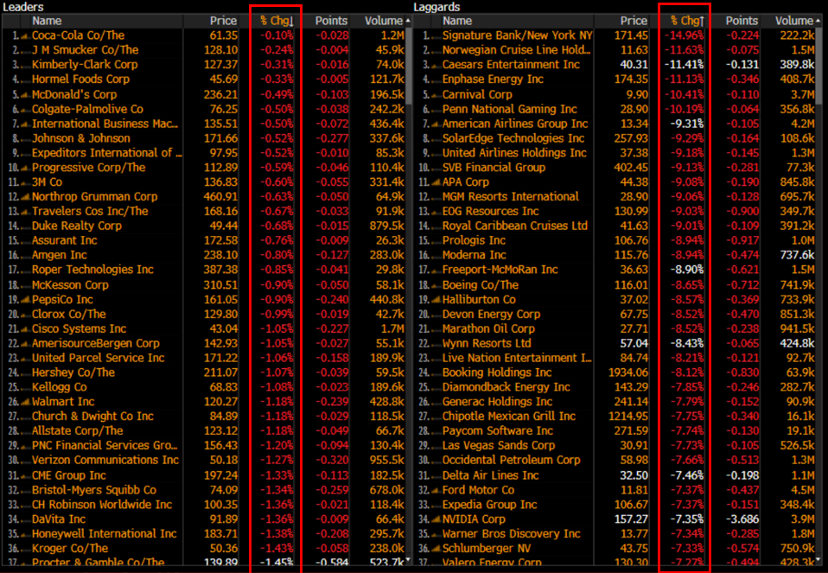
Task: Select Duke Realty Corp name
Action: point(77,226)
